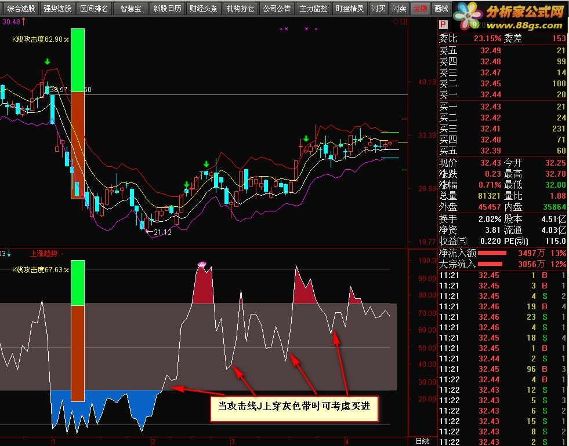Select the 日线 daily period label
Viewport: 569px width, 446px height.
click(422, 441)
